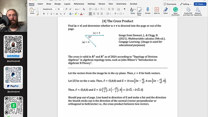Apply red font color

point(81,14)
